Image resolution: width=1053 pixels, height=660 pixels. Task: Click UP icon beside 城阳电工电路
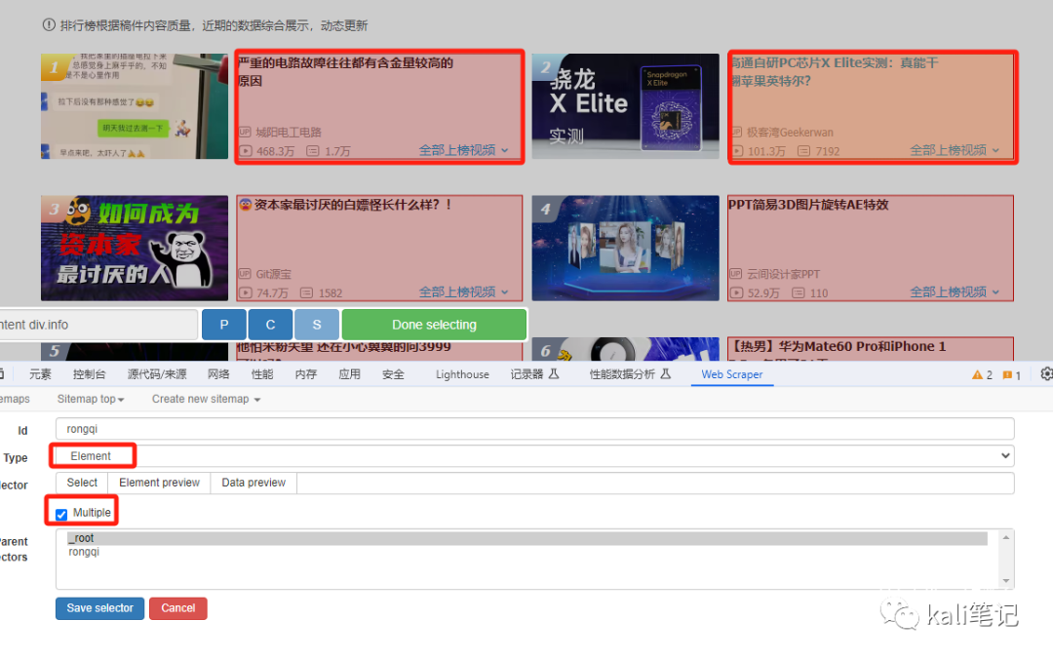[x=245, y=132]
